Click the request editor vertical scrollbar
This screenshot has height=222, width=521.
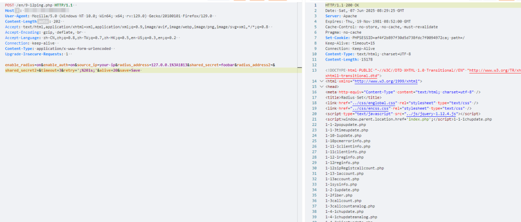click(300, 112)
